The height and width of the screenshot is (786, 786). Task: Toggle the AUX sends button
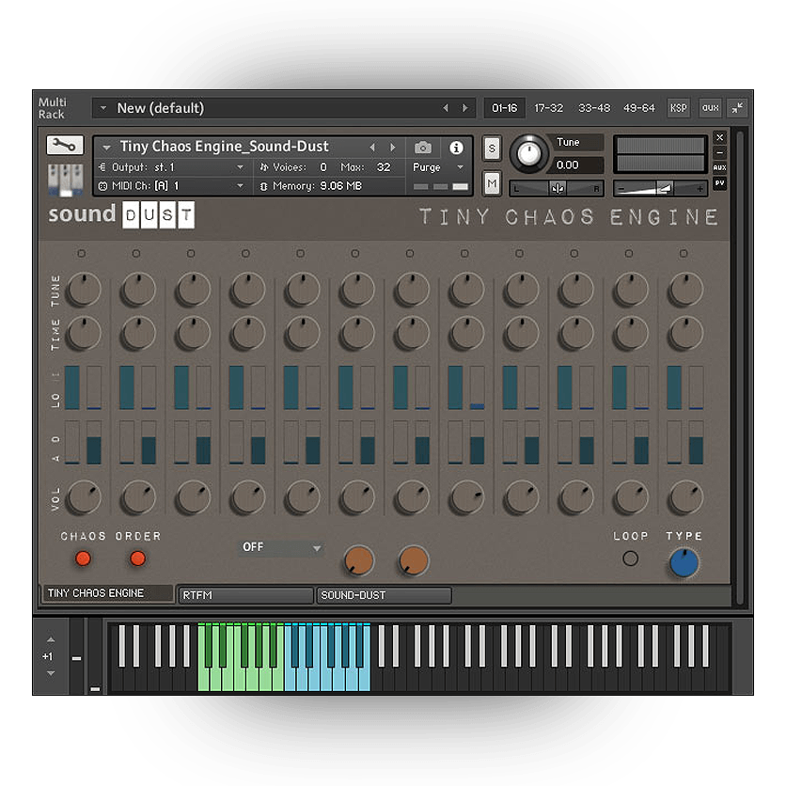pyautogui.click(x=719, y=167)
